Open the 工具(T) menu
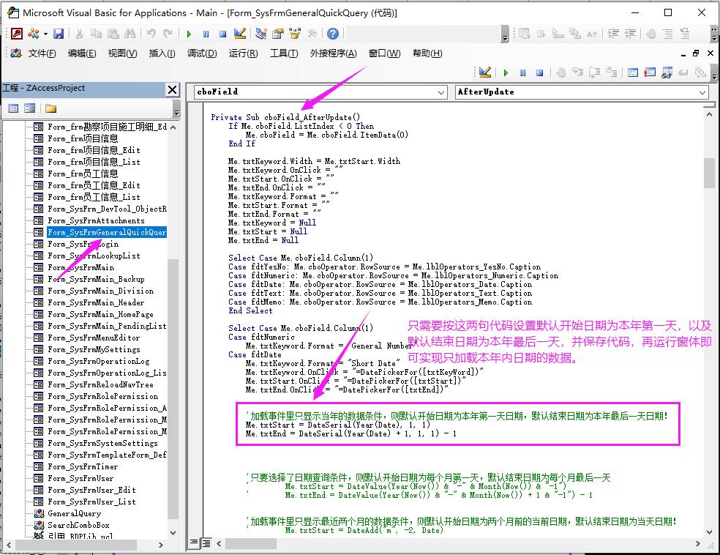This screenshot has width=720, height=555. (284, 53)
